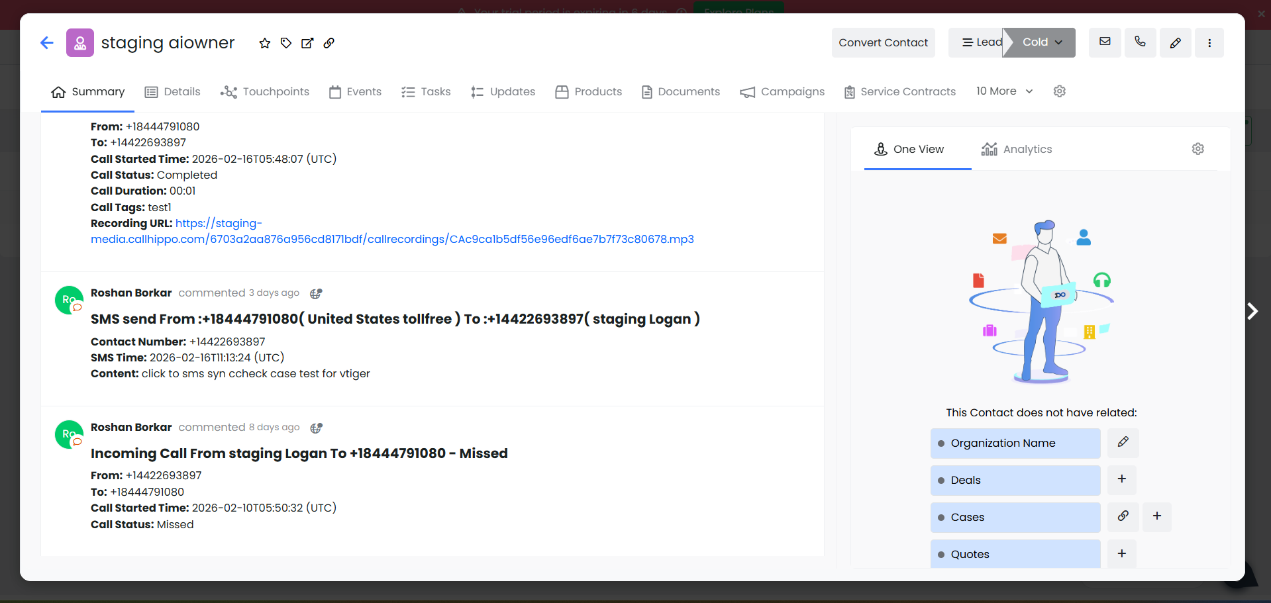Image resolution: width=1271 pixels, height=603 pixels.
Task: Click globe icon on 3 days ago comment
Action: pyautogui.click(x=317, y=293)
